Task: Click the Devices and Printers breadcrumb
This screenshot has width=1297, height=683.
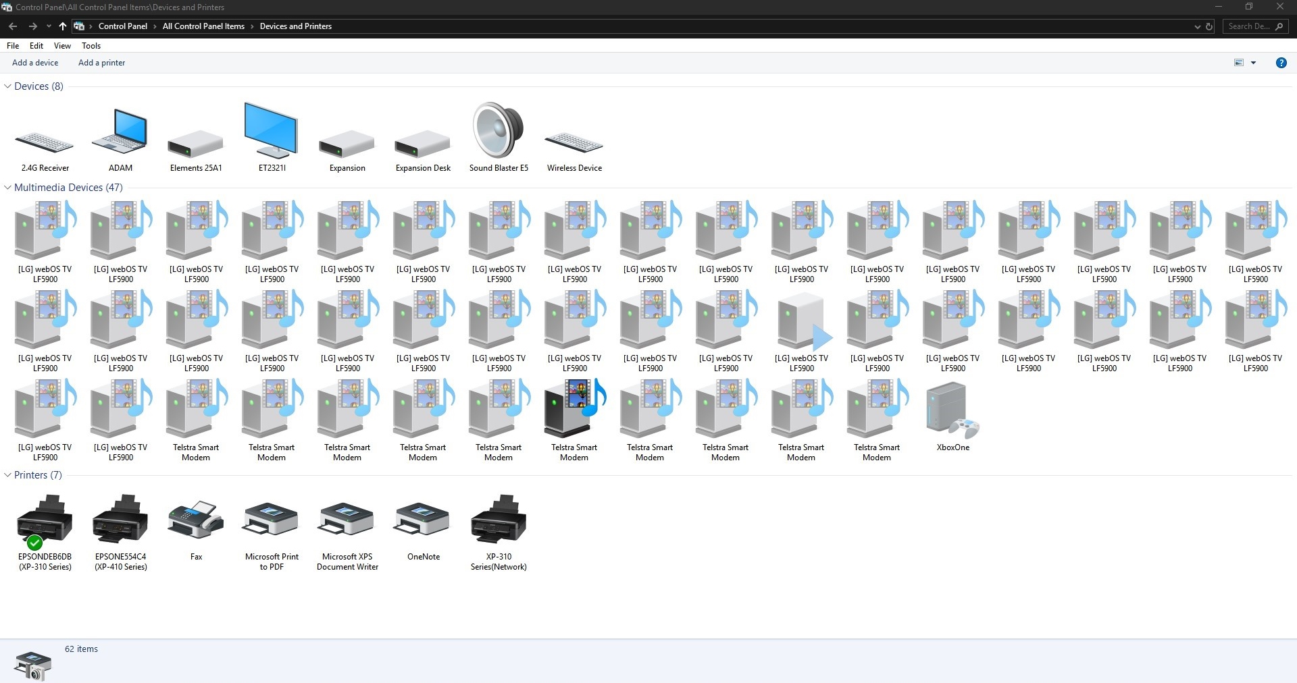Action: tap(296, 26)
